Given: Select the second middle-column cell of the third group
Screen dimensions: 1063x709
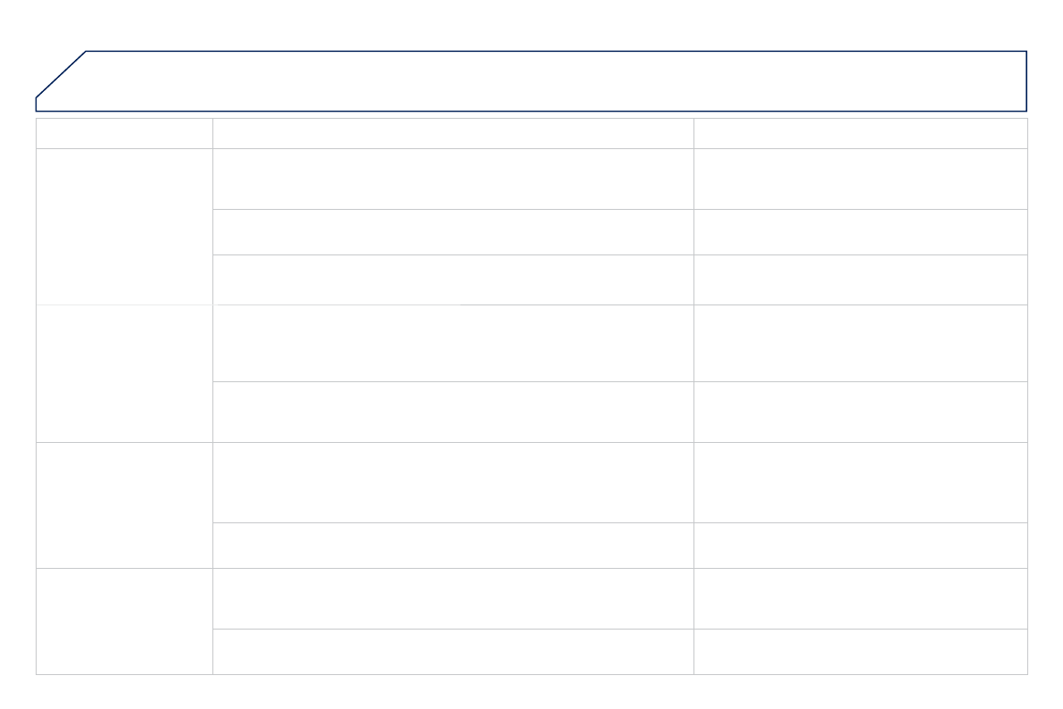Looking at the screenshot, I should [x=453, y=545].
